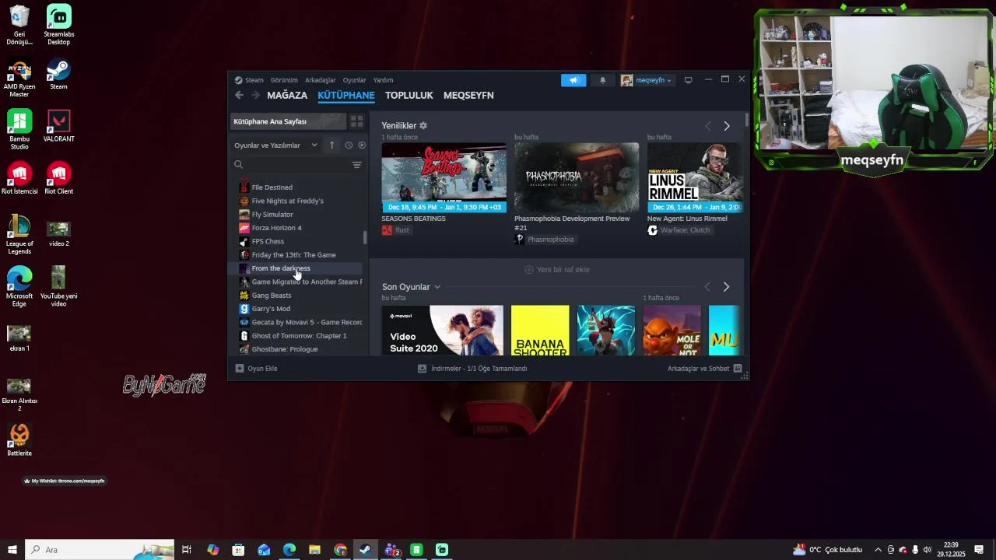Select From the darkness in list
The height and width of the screenshot is (560, 996).
tap(300, 268)
